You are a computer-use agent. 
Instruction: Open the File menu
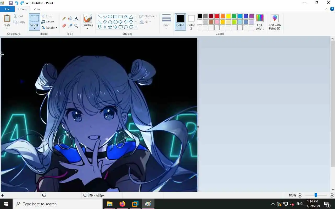(7, 9)
